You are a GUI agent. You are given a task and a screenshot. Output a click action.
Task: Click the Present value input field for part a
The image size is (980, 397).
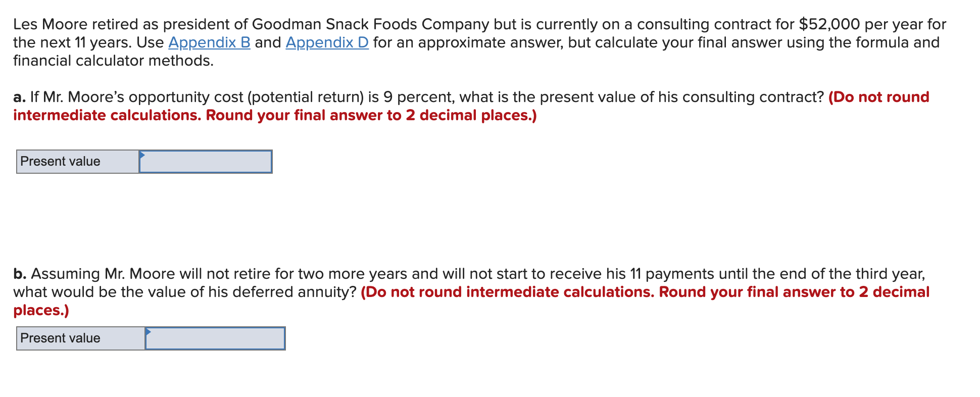pyautogui.click(x=205, y=162)
